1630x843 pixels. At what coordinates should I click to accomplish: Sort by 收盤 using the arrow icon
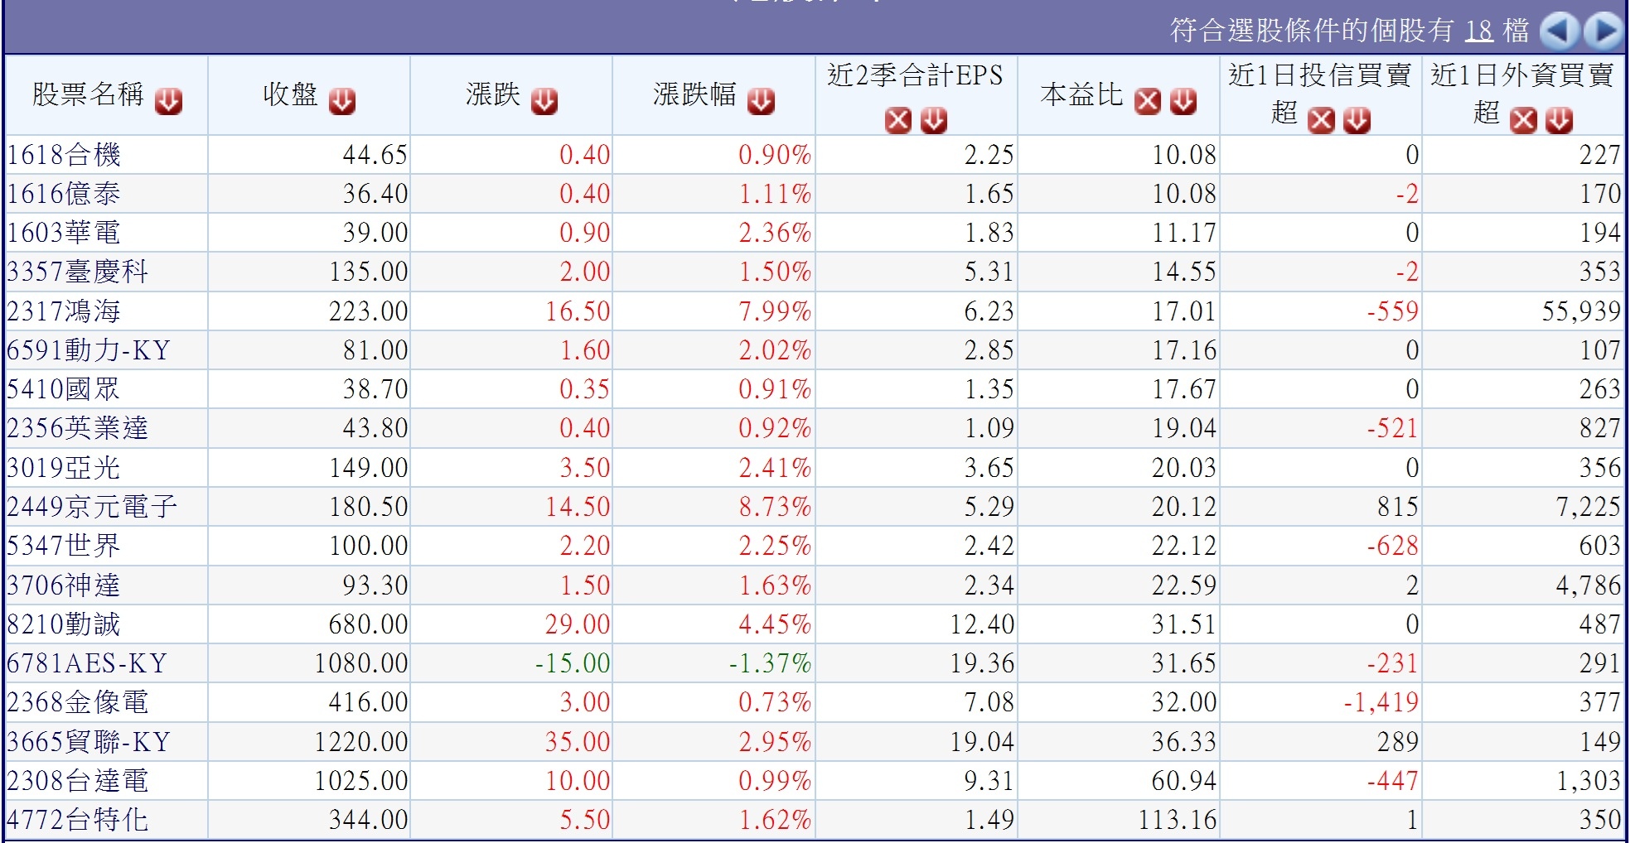(x=342, y=101)
